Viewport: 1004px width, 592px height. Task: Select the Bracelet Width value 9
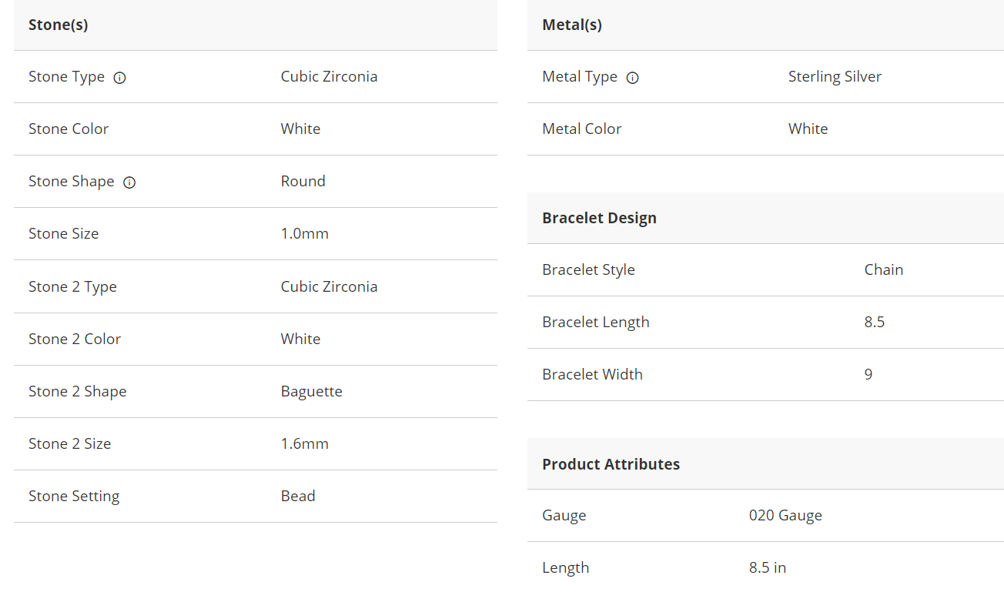[x=868, y=374]
